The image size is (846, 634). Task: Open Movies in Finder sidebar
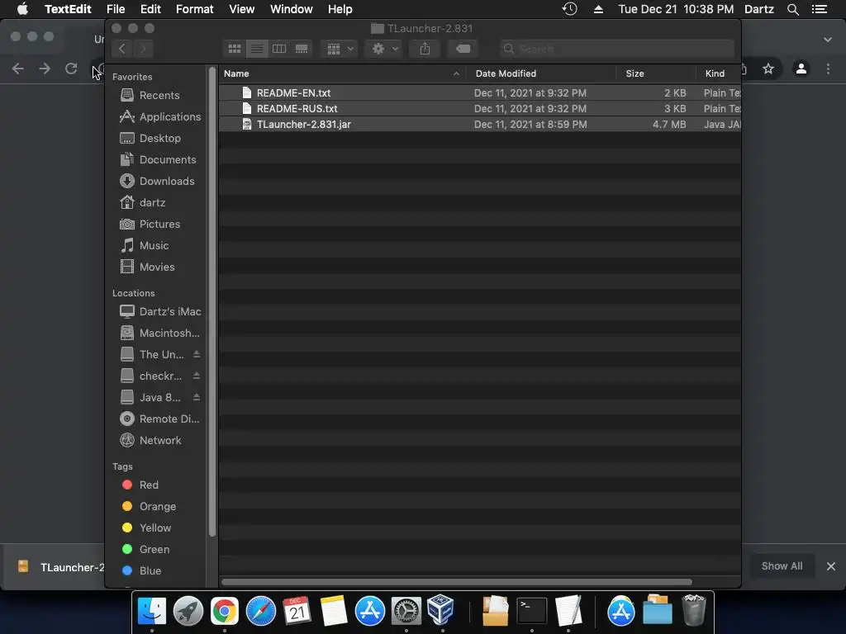147,267
